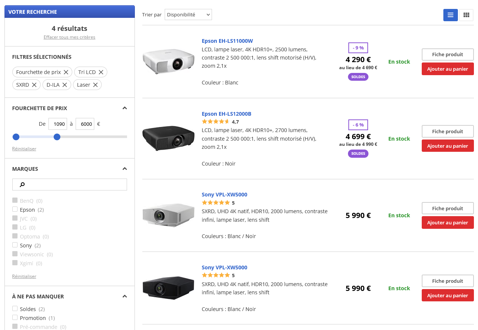Click the maximum price slider handle
Viewport: 478px width, 330px height.
(57, 137)
